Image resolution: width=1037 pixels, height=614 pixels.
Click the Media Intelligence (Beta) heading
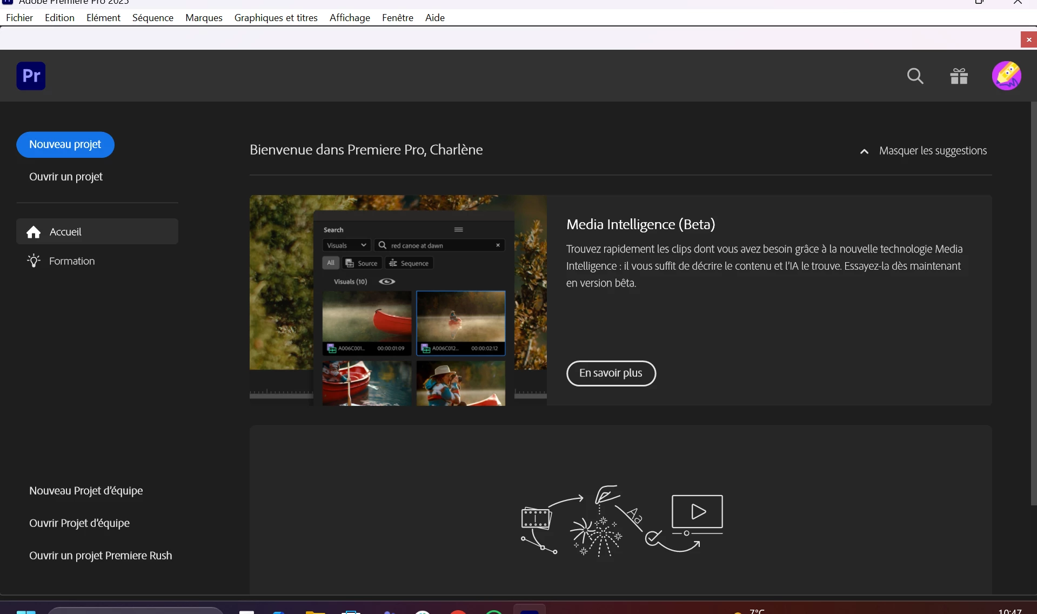coord(640,224)
